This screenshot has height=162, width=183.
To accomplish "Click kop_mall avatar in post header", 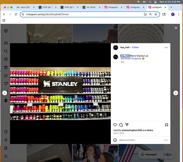I will tap(115, 47).
